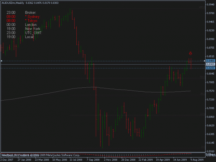Click the 23 Mar 2008 date label
The height and width of the screenshot is (162, 216).
click(x=42, y=160)
